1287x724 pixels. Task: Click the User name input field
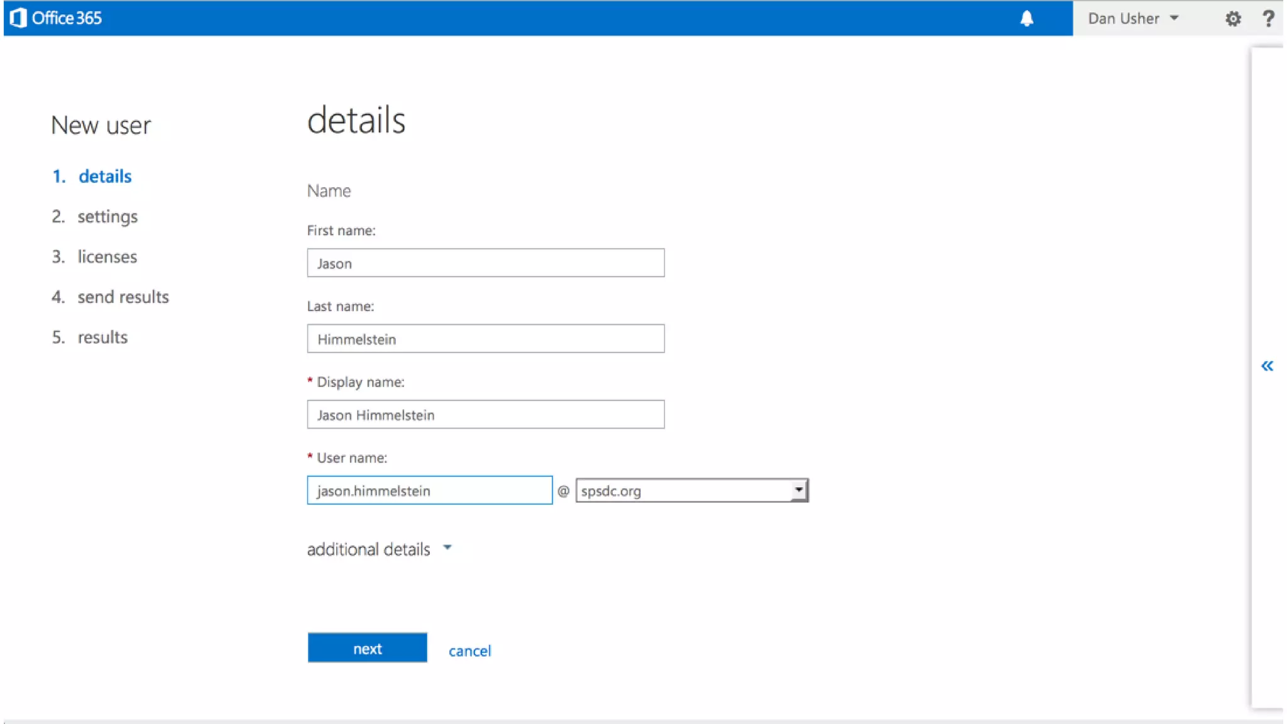(429, 490)
